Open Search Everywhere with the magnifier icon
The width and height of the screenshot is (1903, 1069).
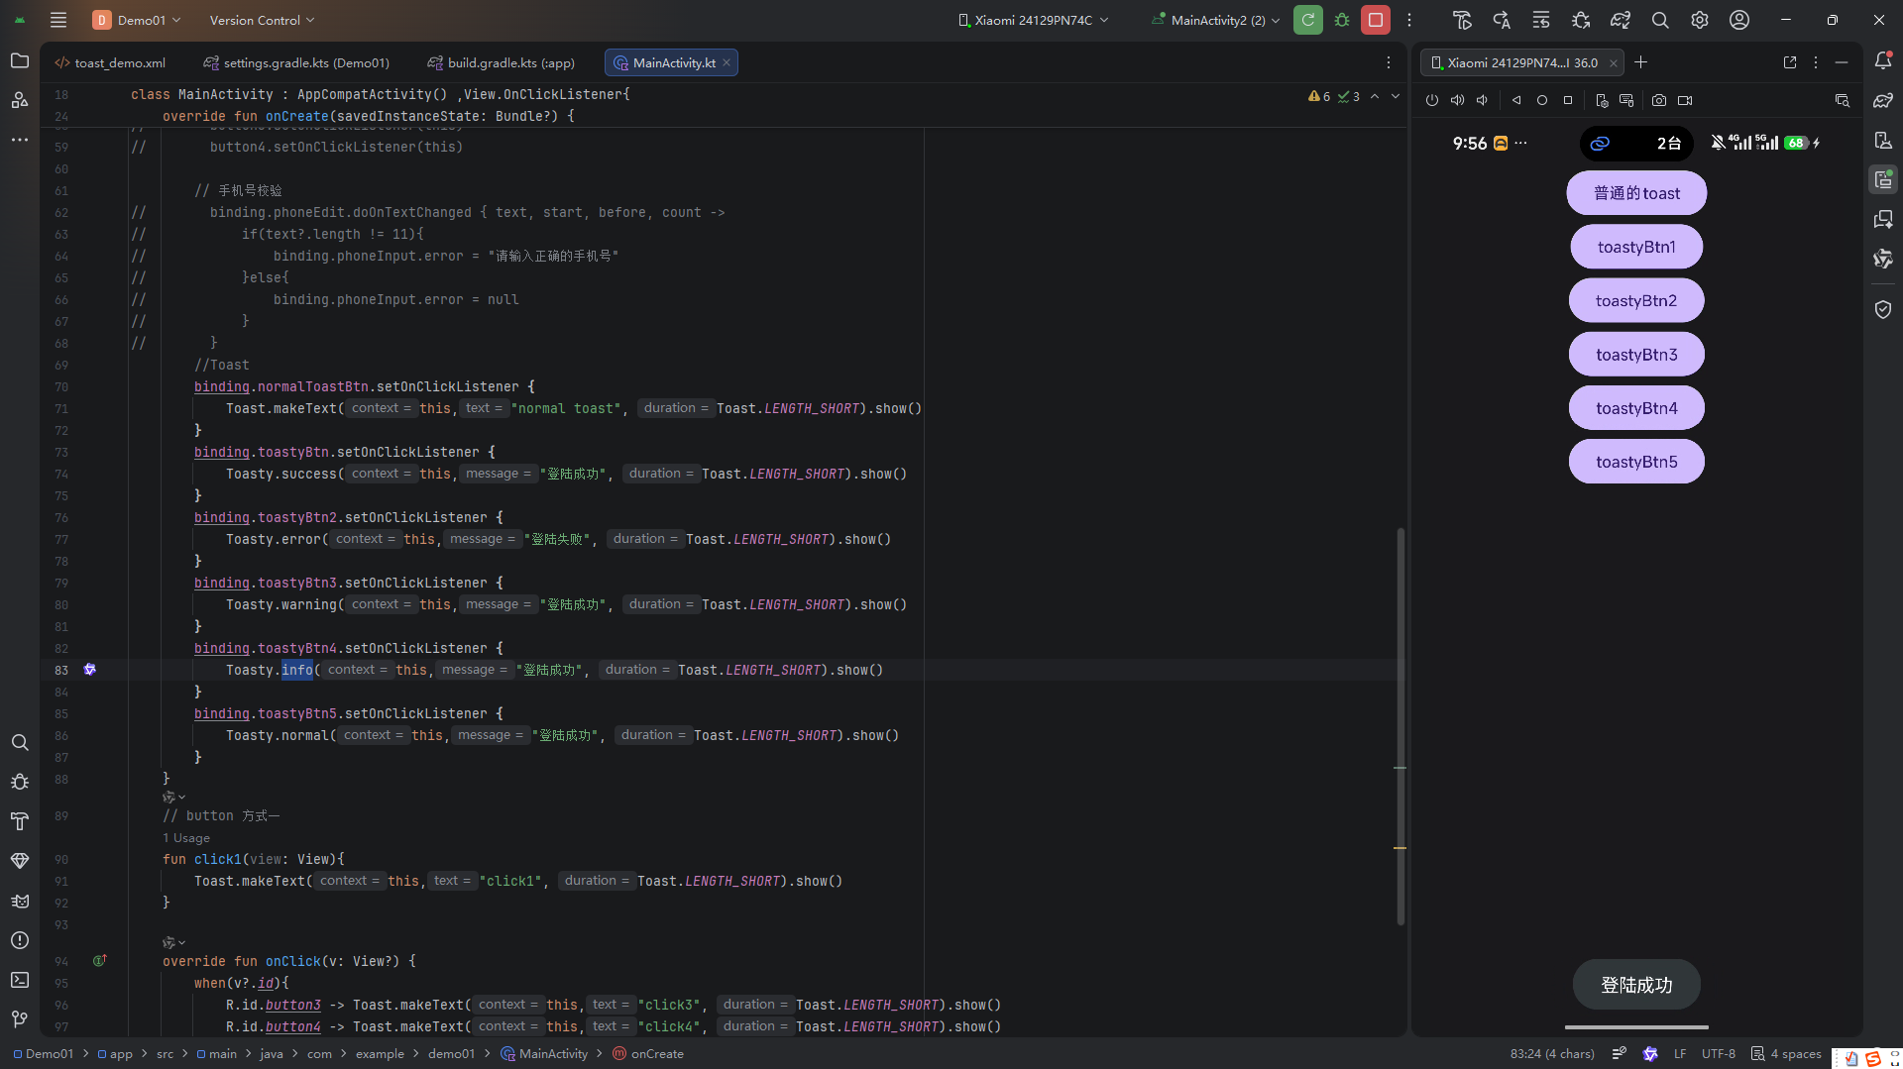point(1660,20)
